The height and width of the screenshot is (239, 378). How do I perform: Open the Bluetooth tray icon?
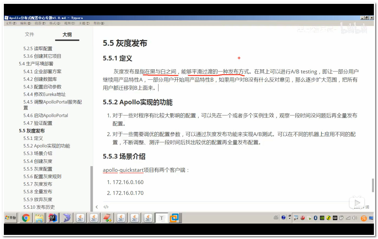316,218
